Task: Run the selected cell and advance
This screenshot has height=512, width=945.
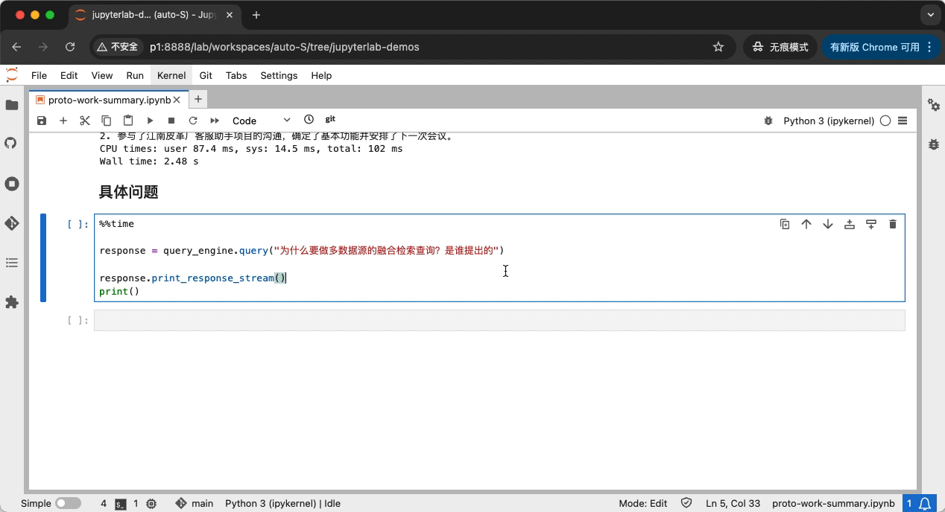Action: click(150, 121)
